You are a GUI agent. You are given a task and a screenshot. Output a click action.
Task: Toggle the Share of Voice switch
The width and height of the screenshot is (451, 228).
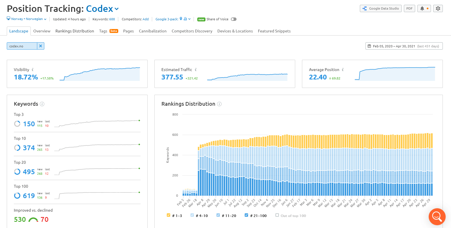click(233, 19)
